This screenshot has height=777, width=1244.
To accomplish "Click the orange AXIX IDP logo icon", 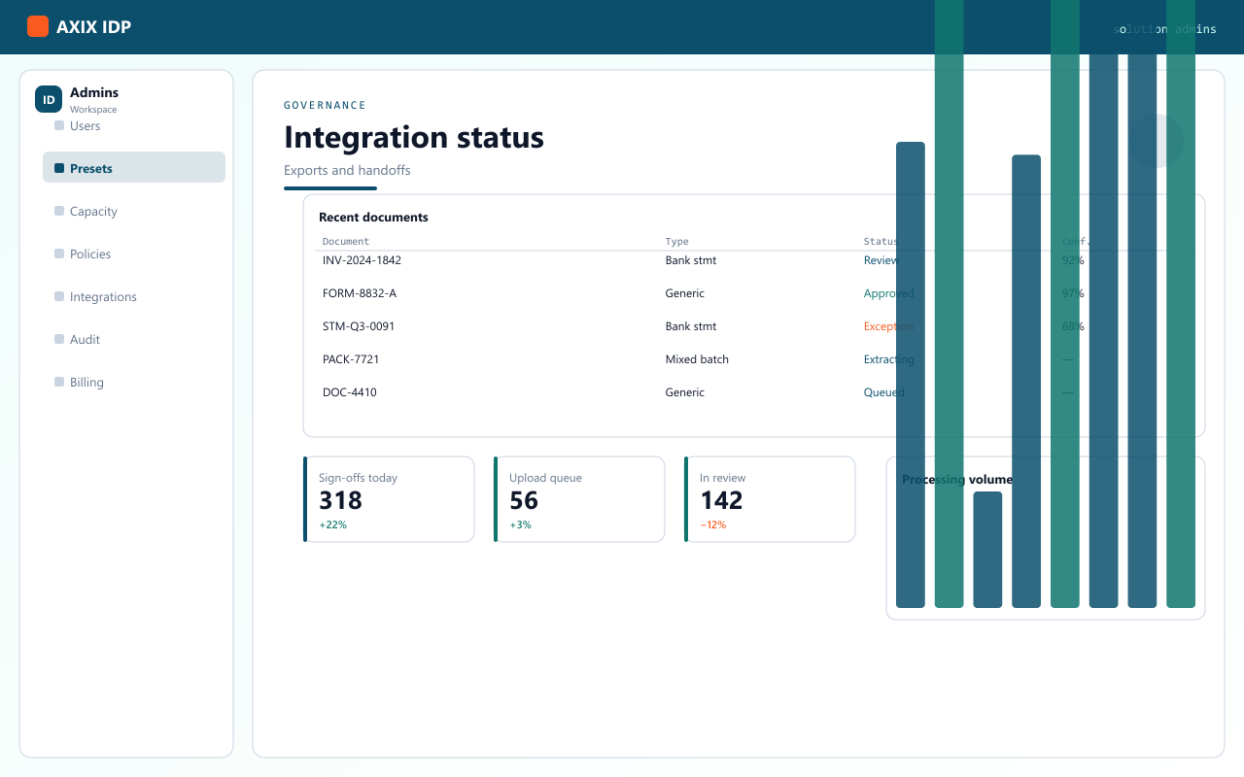I will coord(38,26).
